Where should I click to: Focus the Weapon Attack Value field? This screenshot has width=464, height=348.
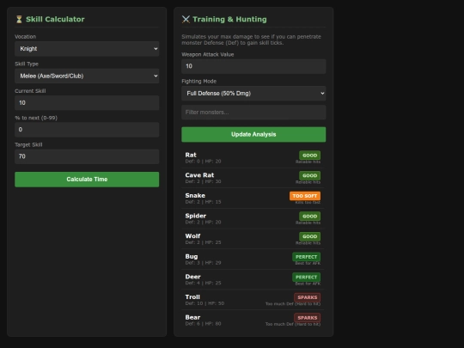pos(253,66)
